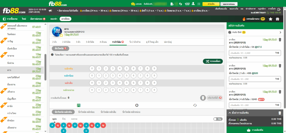Viewport: 286px width, 133px height.
Task: Enter stake for the 2 ตัวโต๊ด 54 bet
Action: point(255,53)
